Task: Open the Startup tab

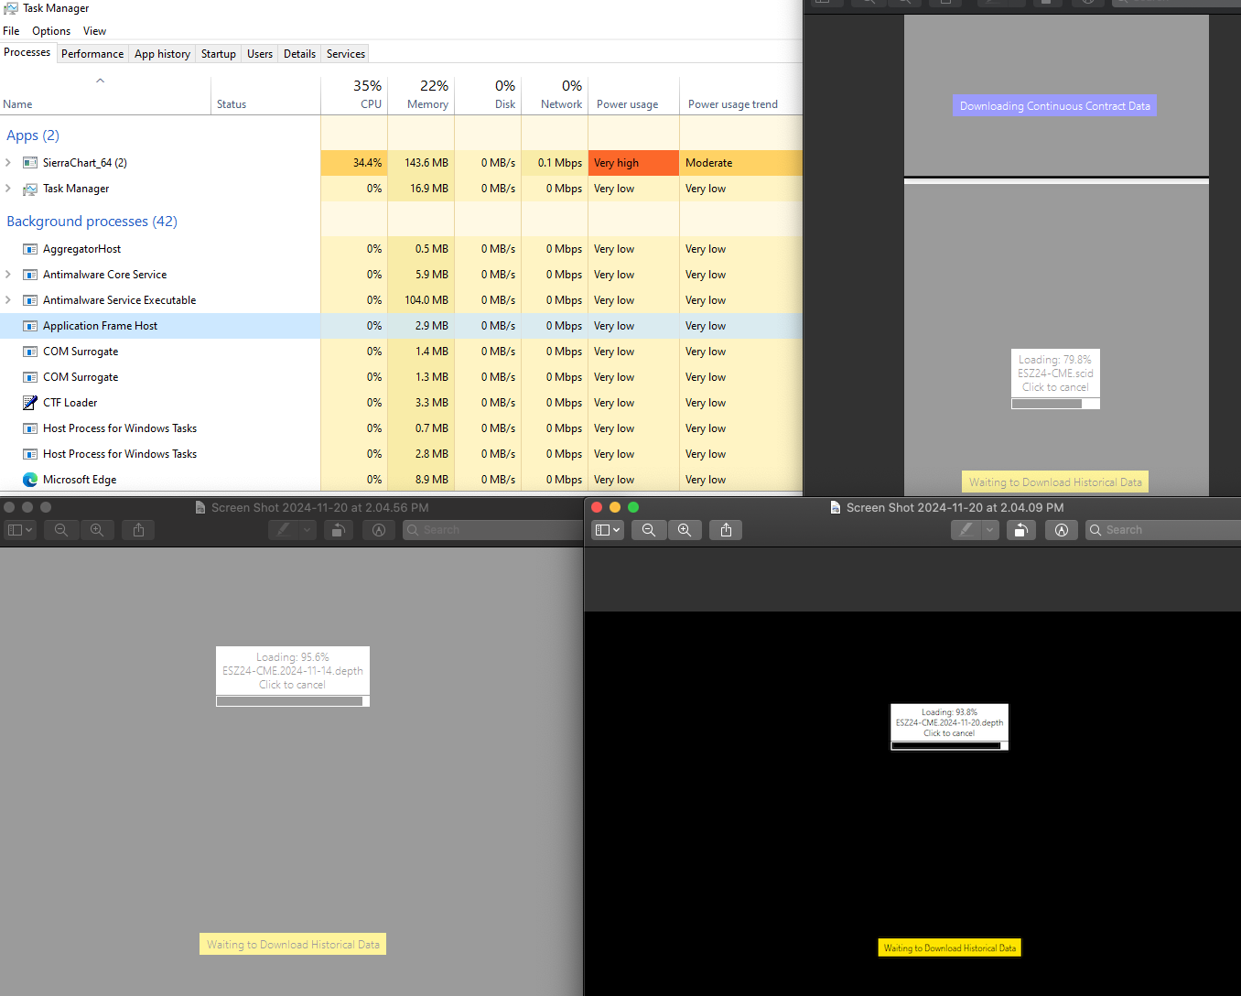Action: pyautogui.click(x=219, y=54)
